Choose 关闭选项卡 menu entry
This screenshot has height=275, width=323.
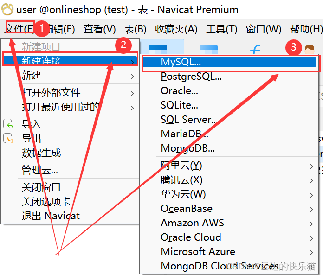(x=70, y=202)
